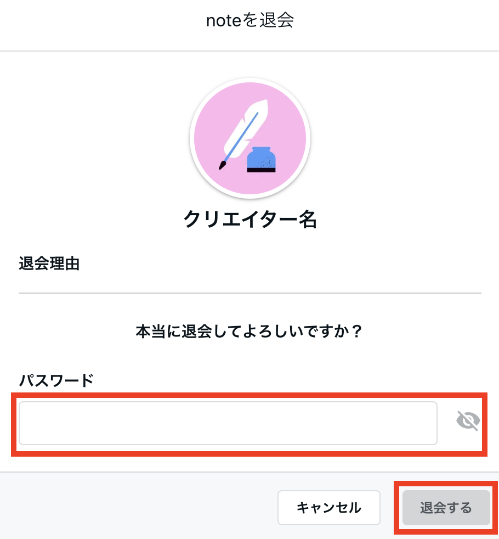Click the noteを退会 dialog title
The image size is (499, 539).
(250, 20)
